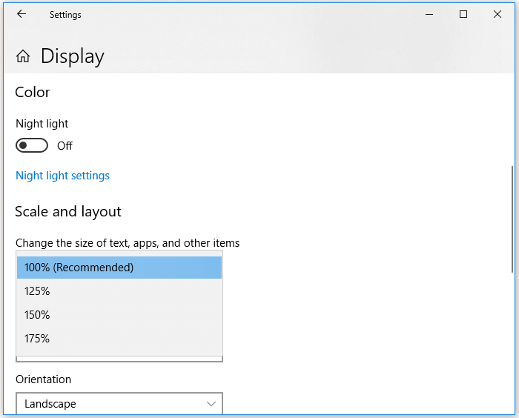Viewport: 519px width, 418px height.
Task: Open the Landscape orientation dropdown
Action: click(x=119, y=404)
